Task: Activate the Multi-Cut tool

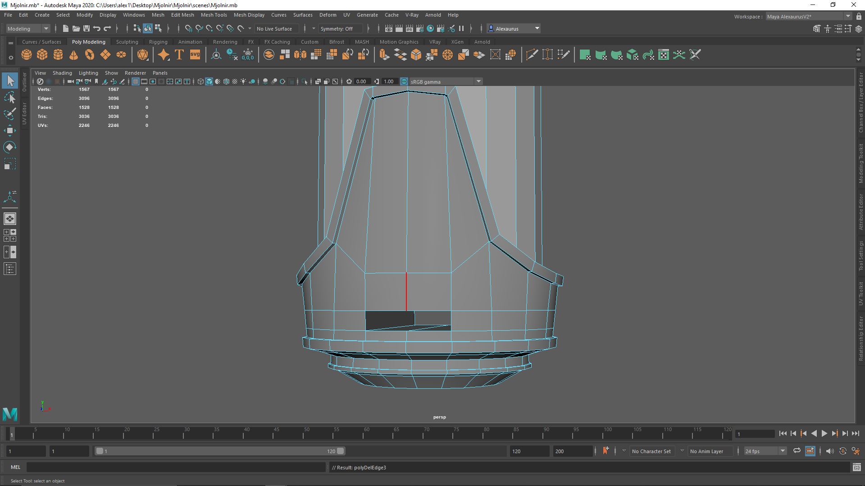Action: pos(532,54)
